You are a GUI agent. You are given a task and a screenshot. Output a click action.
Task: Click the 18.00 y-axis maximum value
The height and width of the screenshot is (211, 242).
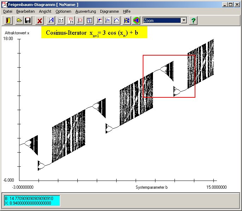click(8, 39)
